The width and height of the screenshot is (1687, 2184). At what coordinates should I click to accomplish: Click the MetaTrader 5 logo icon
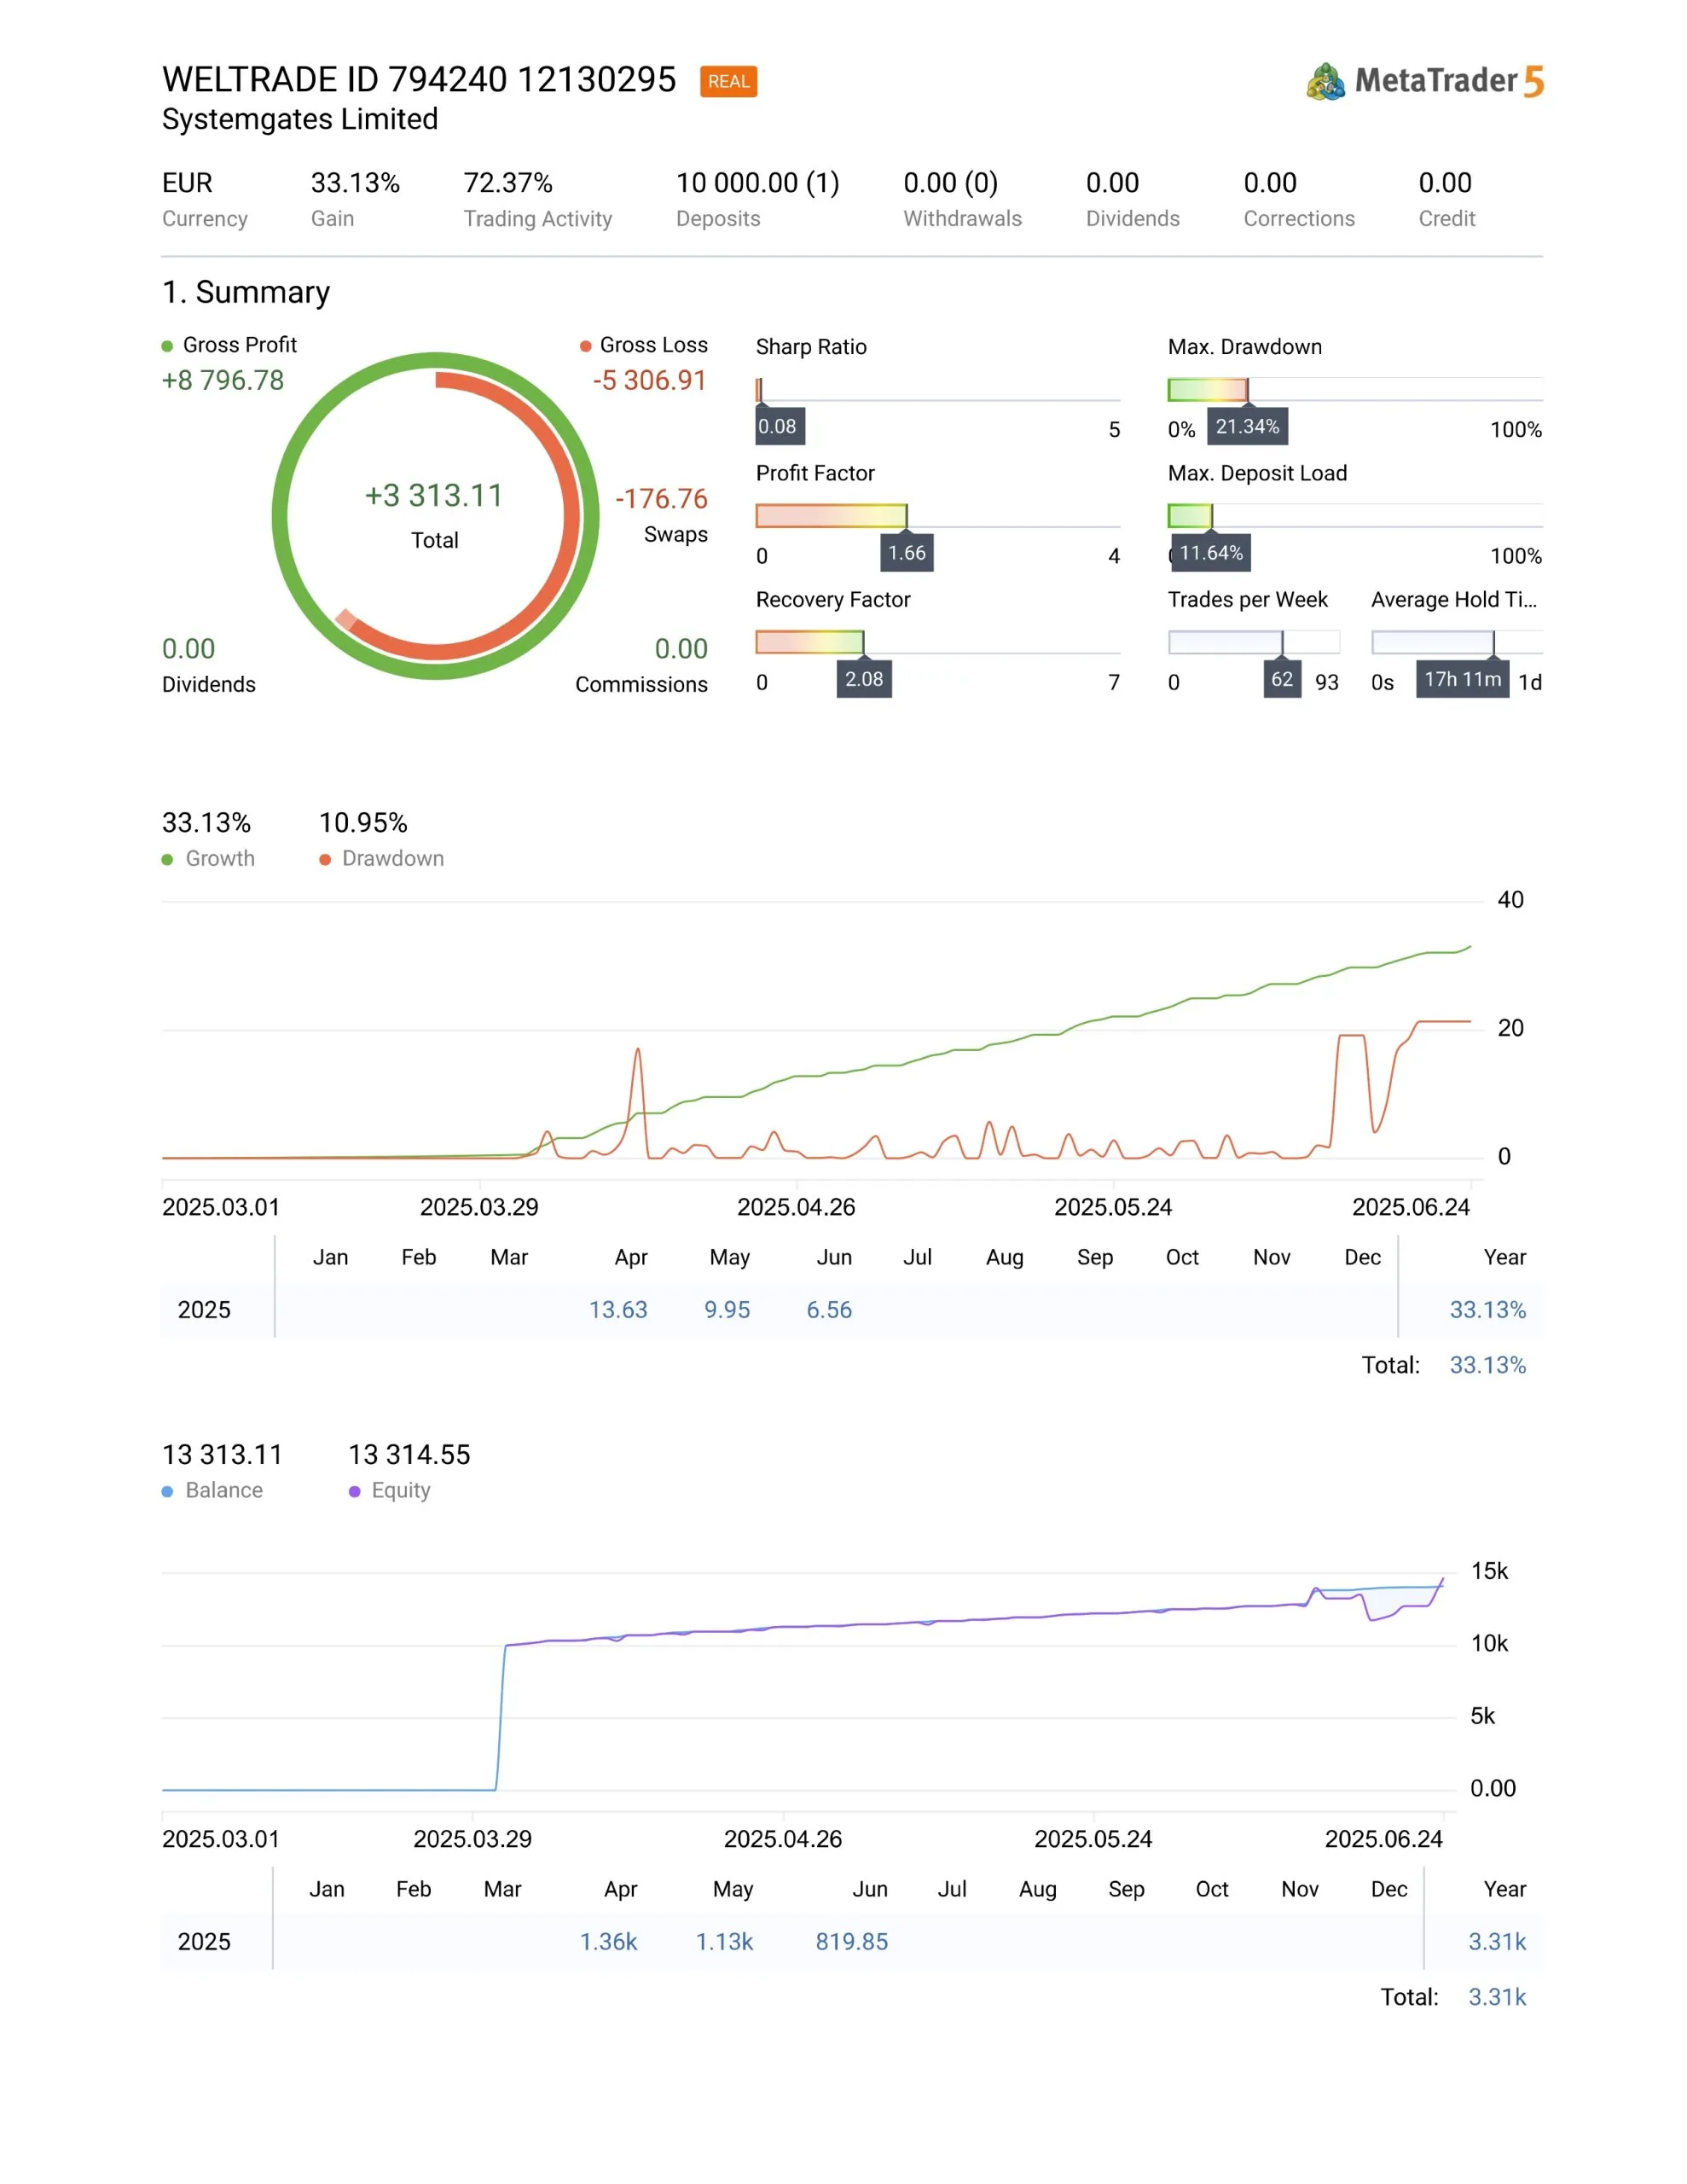pos(1325,81)
